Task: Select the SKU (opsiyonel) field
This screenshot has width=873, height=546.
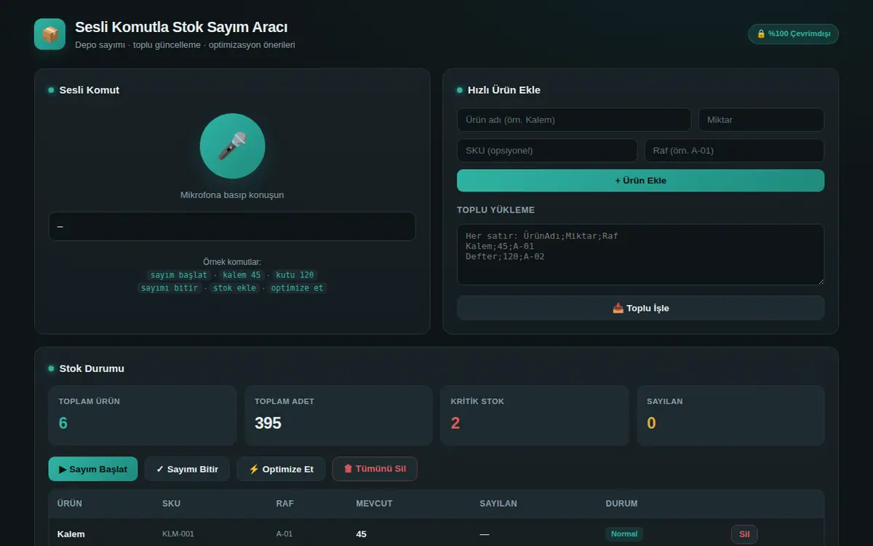Action: (547, 151)
